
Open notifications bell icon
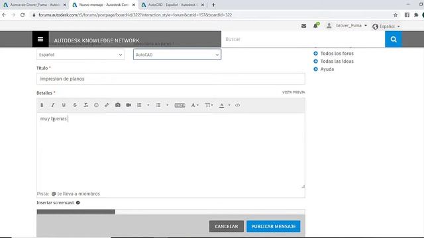pyautogui.click(x=316, y=26)
